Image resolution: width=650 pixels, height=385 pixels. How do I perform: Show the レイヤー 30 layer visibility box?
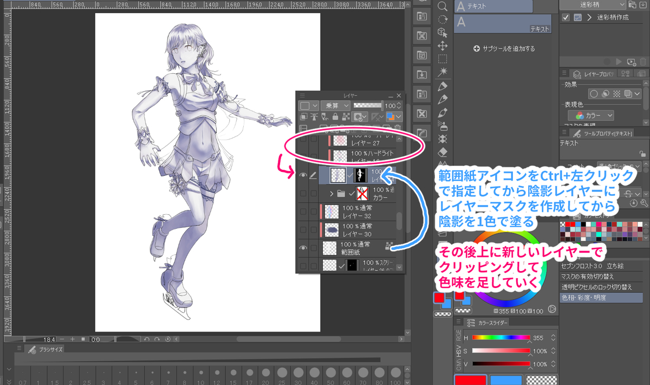pyautogui.click(x=303, y=229)
